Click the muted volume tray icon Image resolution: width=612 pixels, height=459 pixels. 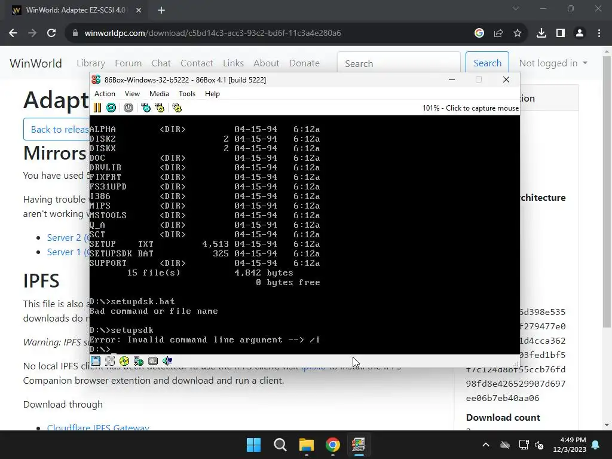(x=540, y=445)
